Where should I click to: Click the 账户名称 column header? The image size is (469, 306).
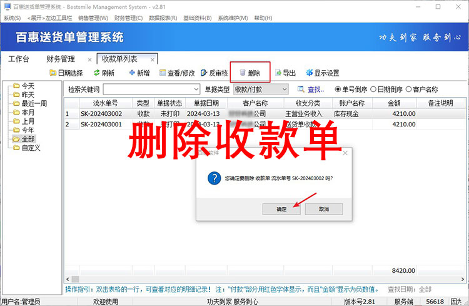coord(352,103)
